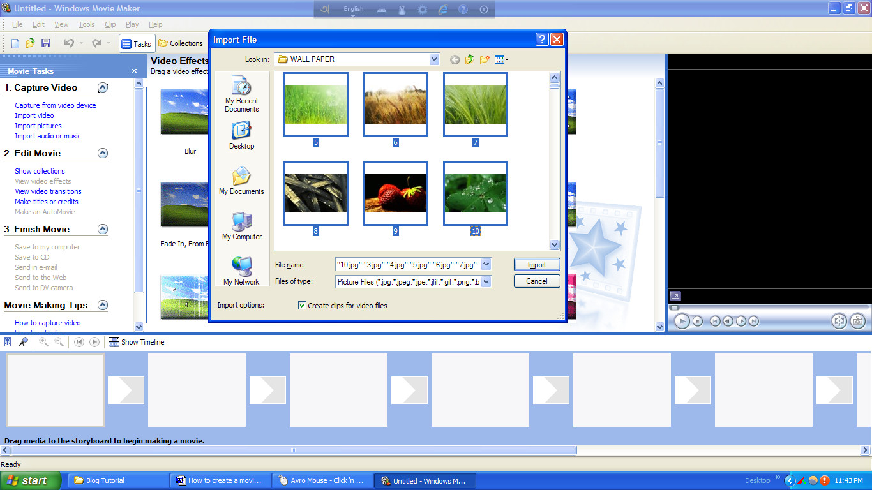
Task: Click Cancel in Import File dialog
Action: 537,281
